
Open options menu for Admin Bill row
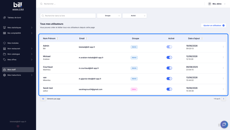tap(223, 47)
